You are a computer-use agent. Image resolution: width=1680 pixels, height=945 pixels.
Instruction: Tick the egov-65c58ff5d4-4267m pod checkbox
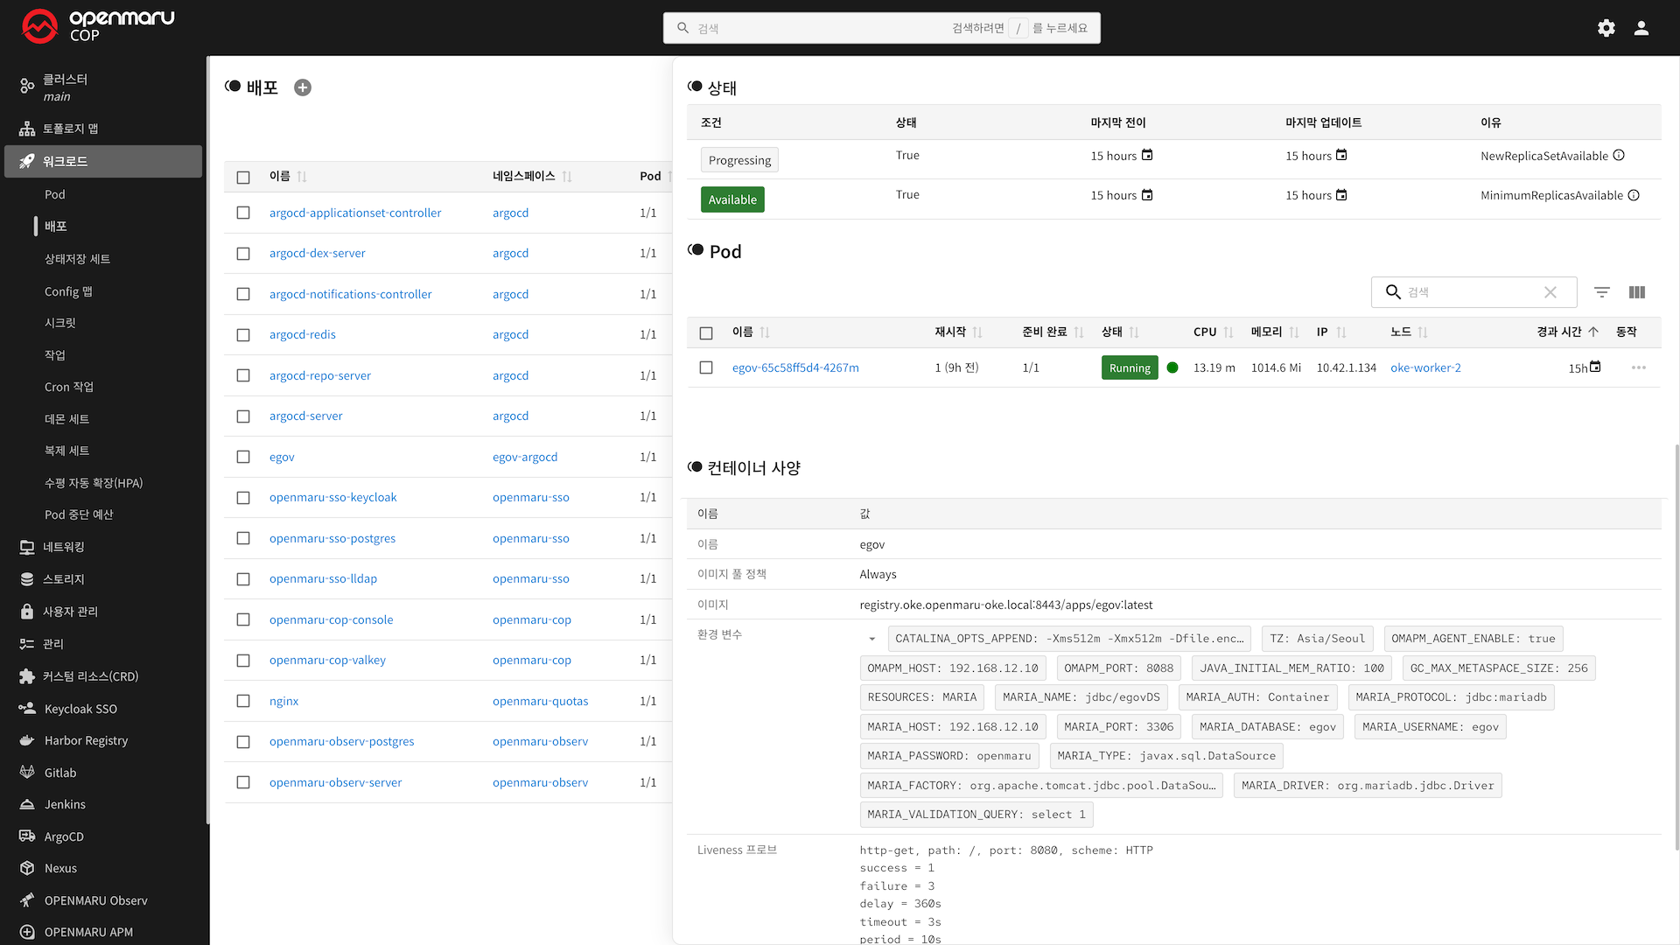click(706, 367)
